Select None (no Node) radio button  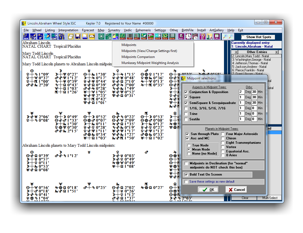pyautogui.click(x=189, y=154)
